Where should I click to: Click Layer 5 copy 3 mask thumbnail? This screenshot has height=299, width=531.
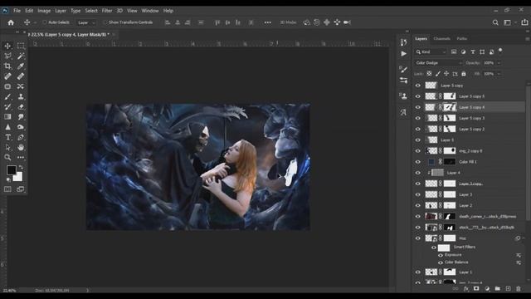(450, 118)
